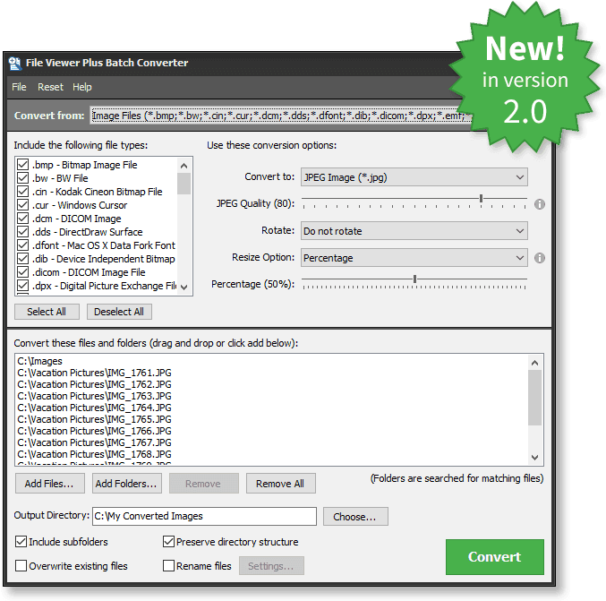Select the C:\Images folder entry
The height and width of the screenshot is (601, 606).
39,361
